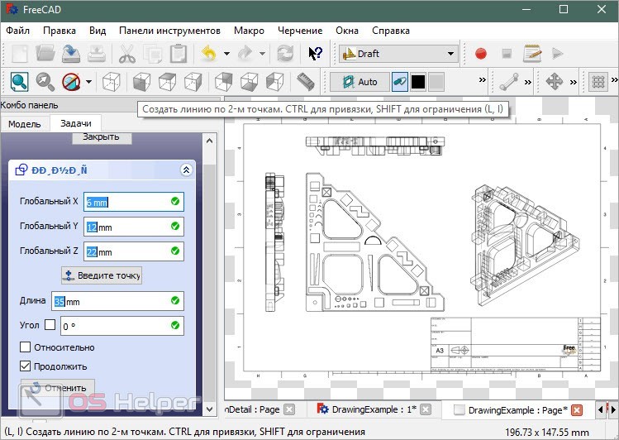Expand the Redo history dropdown arrow
The image size is (619, 440).
[x=263, y=54]
